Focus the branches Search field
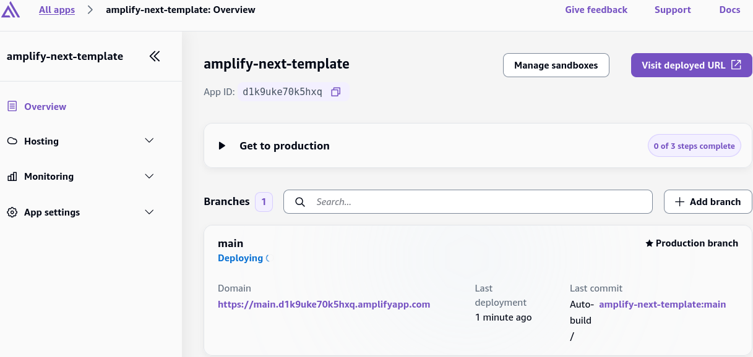 pos(468,202)
